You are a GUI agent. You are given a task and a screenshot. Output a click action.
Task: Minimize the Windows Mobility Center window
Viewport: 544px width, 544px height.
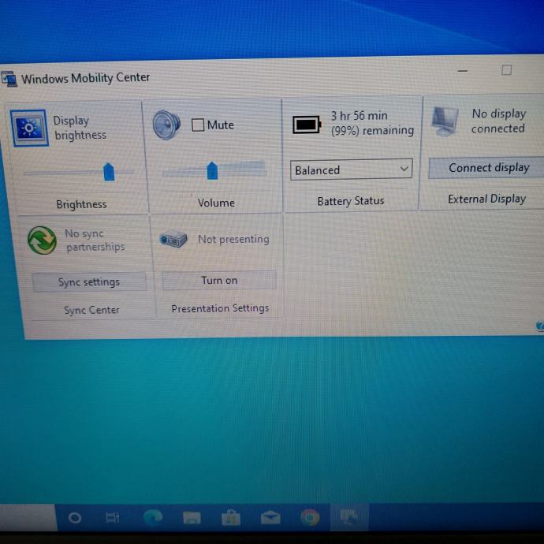(x=463, y=71)
